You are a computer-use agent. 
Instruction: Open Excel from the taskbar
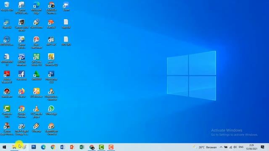tap(82, 147)
